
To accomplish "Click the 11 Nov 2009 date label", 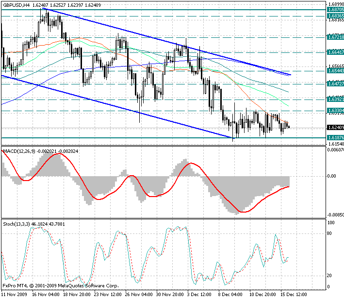I will [14, 294].
